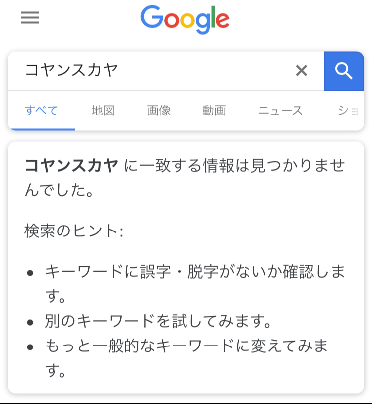
Task: Clear the search query with X
Action: 301,70
